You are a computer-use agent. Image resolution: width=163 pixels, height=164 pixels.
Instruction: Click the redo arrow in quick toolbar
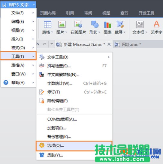click(x=44, y=44)
